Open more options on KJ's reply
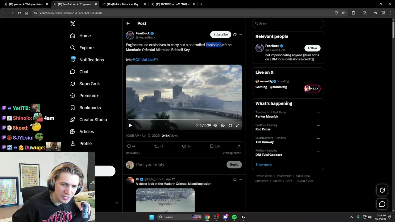 tap(240, 179)
